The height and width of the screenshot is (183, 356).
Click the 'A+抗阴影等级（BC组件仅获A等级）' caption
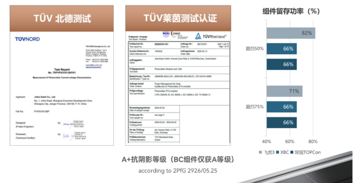[178, 160]
